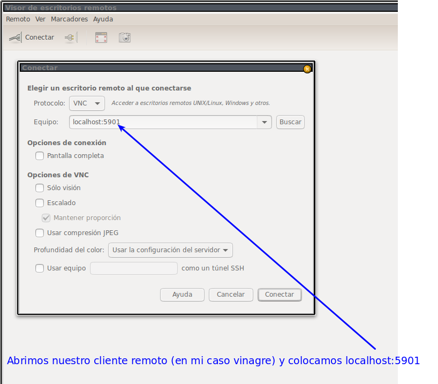This screenshot has width=438, height=384.
Task: Open the Marcadores menu
Action: [69, 19]
